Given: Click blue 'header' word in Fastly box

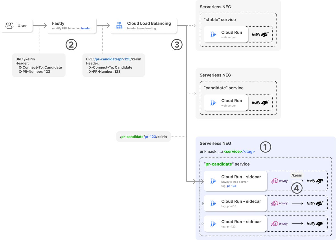Looking at the screenshot, I should pyautogui.click(x=86, y=29).
